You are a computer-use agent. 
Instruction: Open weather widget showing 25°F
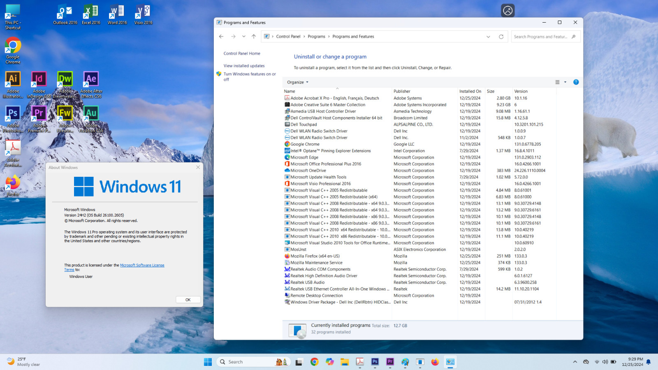[23, 362]
